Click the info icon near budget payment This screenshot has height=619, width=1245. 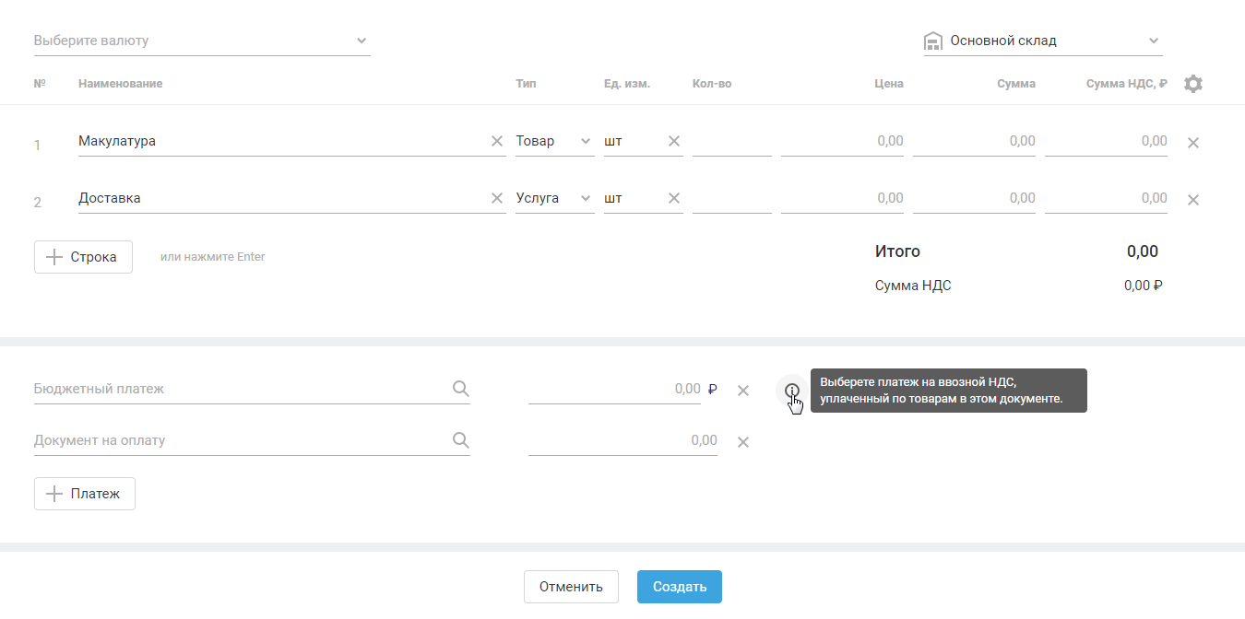point(791,390)
